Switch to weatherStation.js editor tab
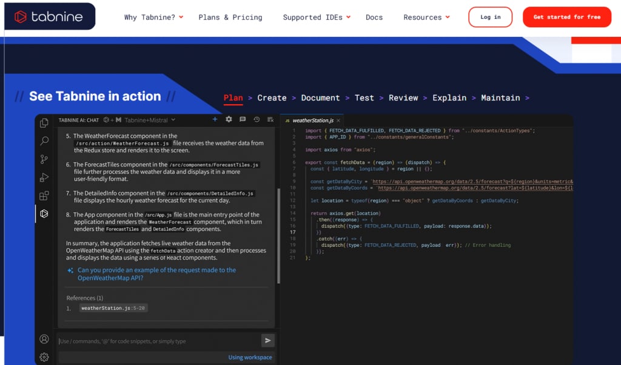 (313, 120)
